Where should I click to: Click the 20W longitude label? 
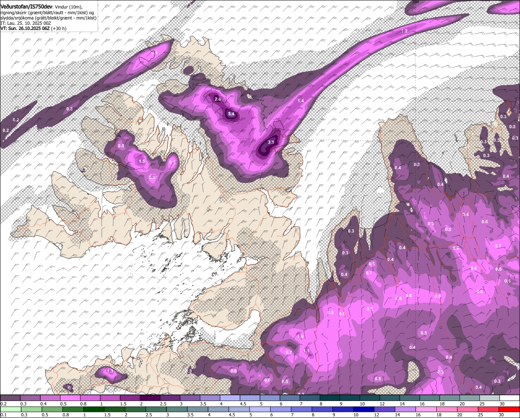tap(416, 2)
